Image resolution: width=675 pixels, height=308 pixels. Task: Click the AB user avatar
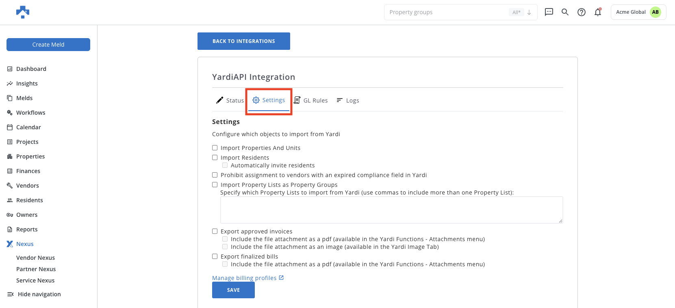click(655, 12)
